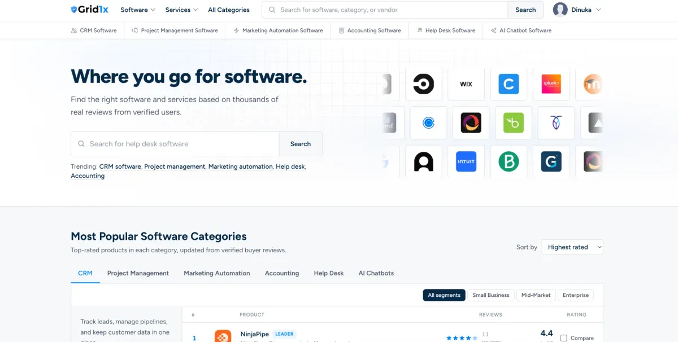The width and height of the screenshot is (678, 342).
Task: Open the Wix logo tile
Action: tap(466, 84)
